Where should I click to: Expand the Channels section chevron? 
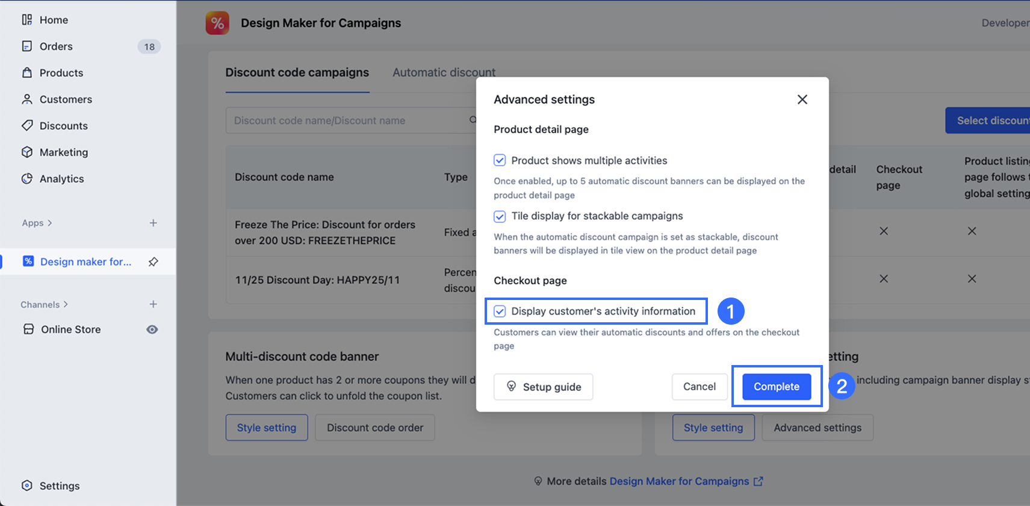click(x=66, y=304)
